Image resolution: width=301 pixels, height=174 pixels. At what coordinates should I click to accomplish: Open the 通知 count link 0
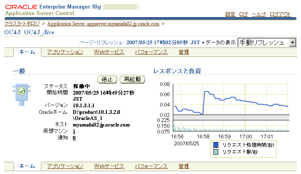[74, 138]
